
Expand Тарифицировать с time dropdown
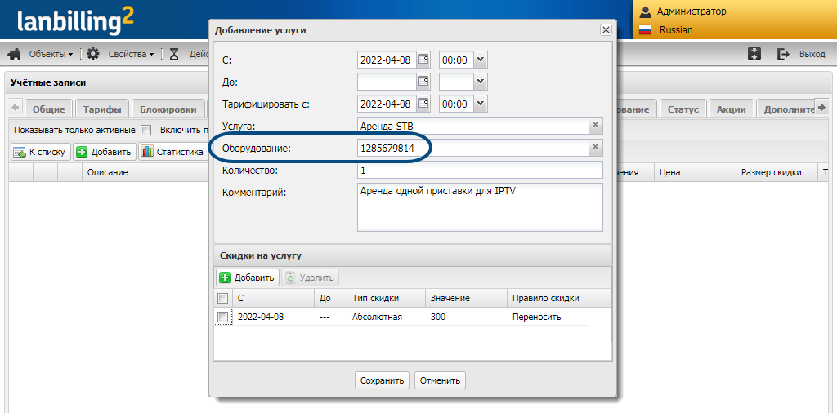coord(481,104)
